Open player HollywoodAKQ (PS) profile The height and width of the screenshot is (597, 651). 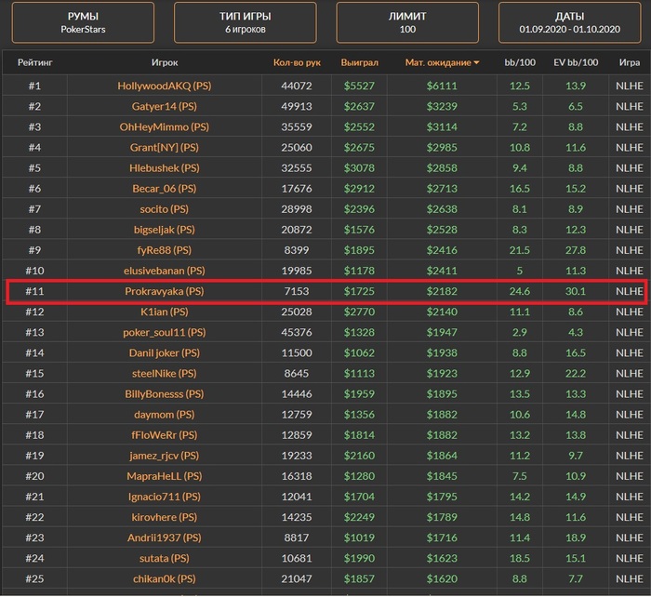pos(165,86)
